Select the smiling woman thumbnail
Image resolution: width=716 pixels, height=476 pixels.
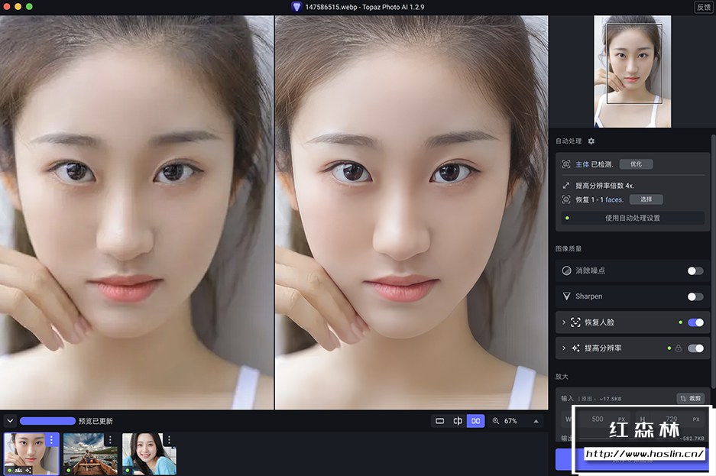pyautogui.click(x=148, y=454)
